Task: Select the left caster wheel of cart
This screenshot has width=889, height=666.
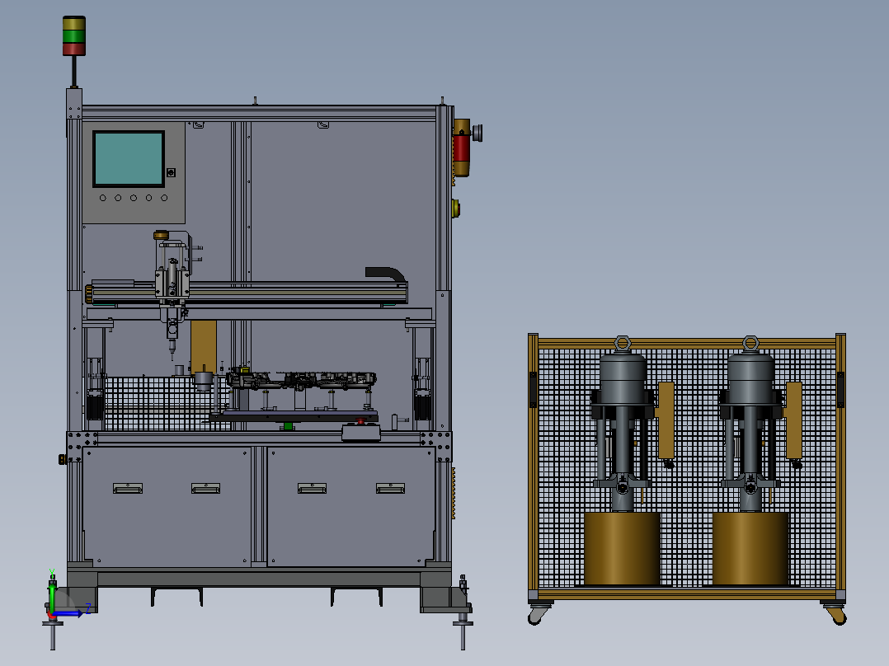Action: point(538,614)
